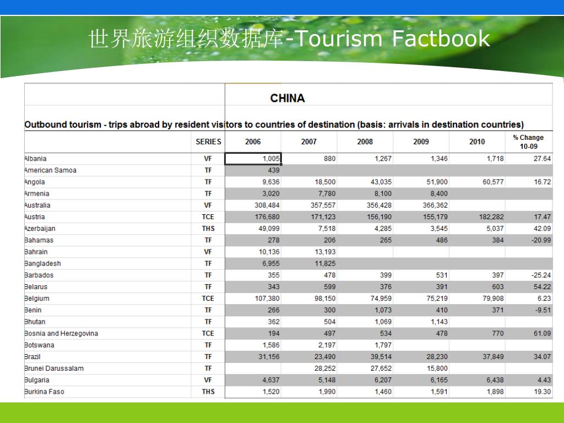Image resolution: width=564 pixels, height=423 pixels.
Task: Select the Albania country row label
Action: [35, 159]
